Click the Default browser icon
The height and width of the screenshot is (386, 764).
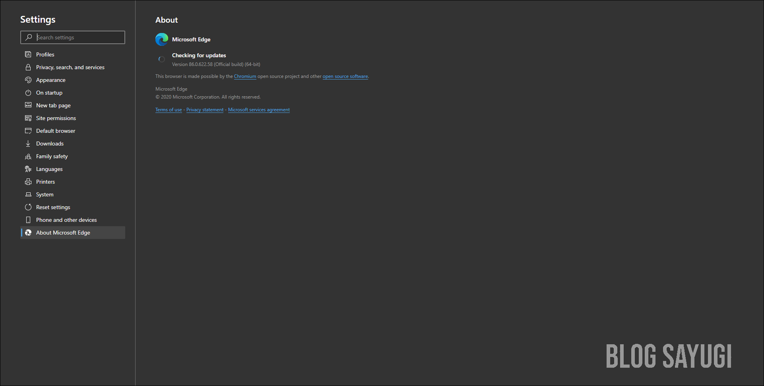pos(28,131)
